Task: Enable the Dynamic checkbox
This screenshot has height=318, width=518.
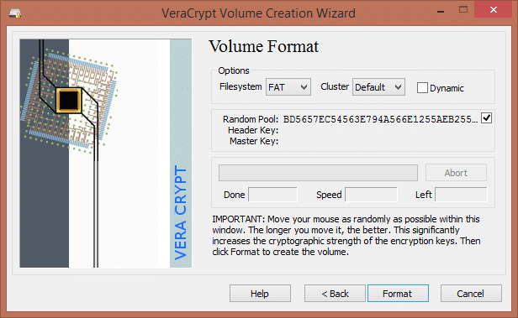Action: coord(422,88)
